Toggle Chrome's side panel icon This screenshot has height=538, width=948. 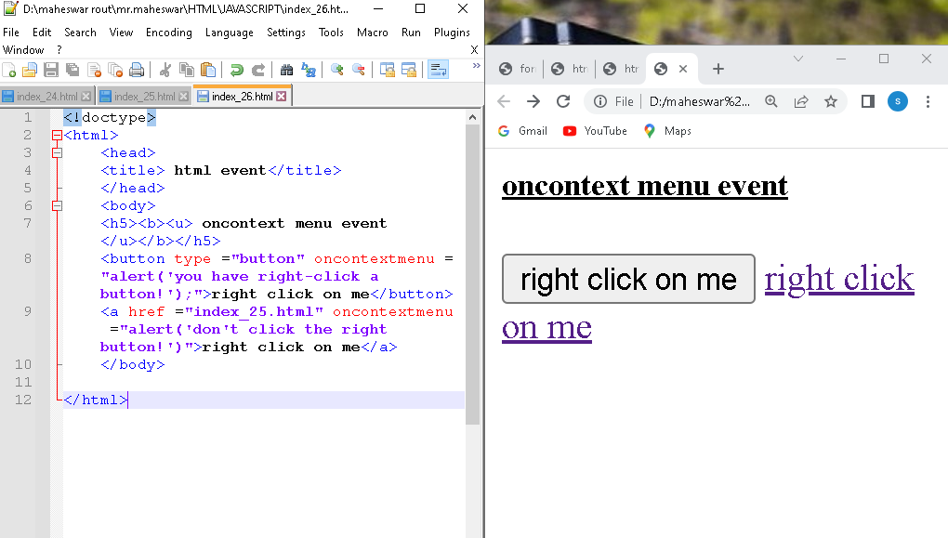click(x=867, y=101)
